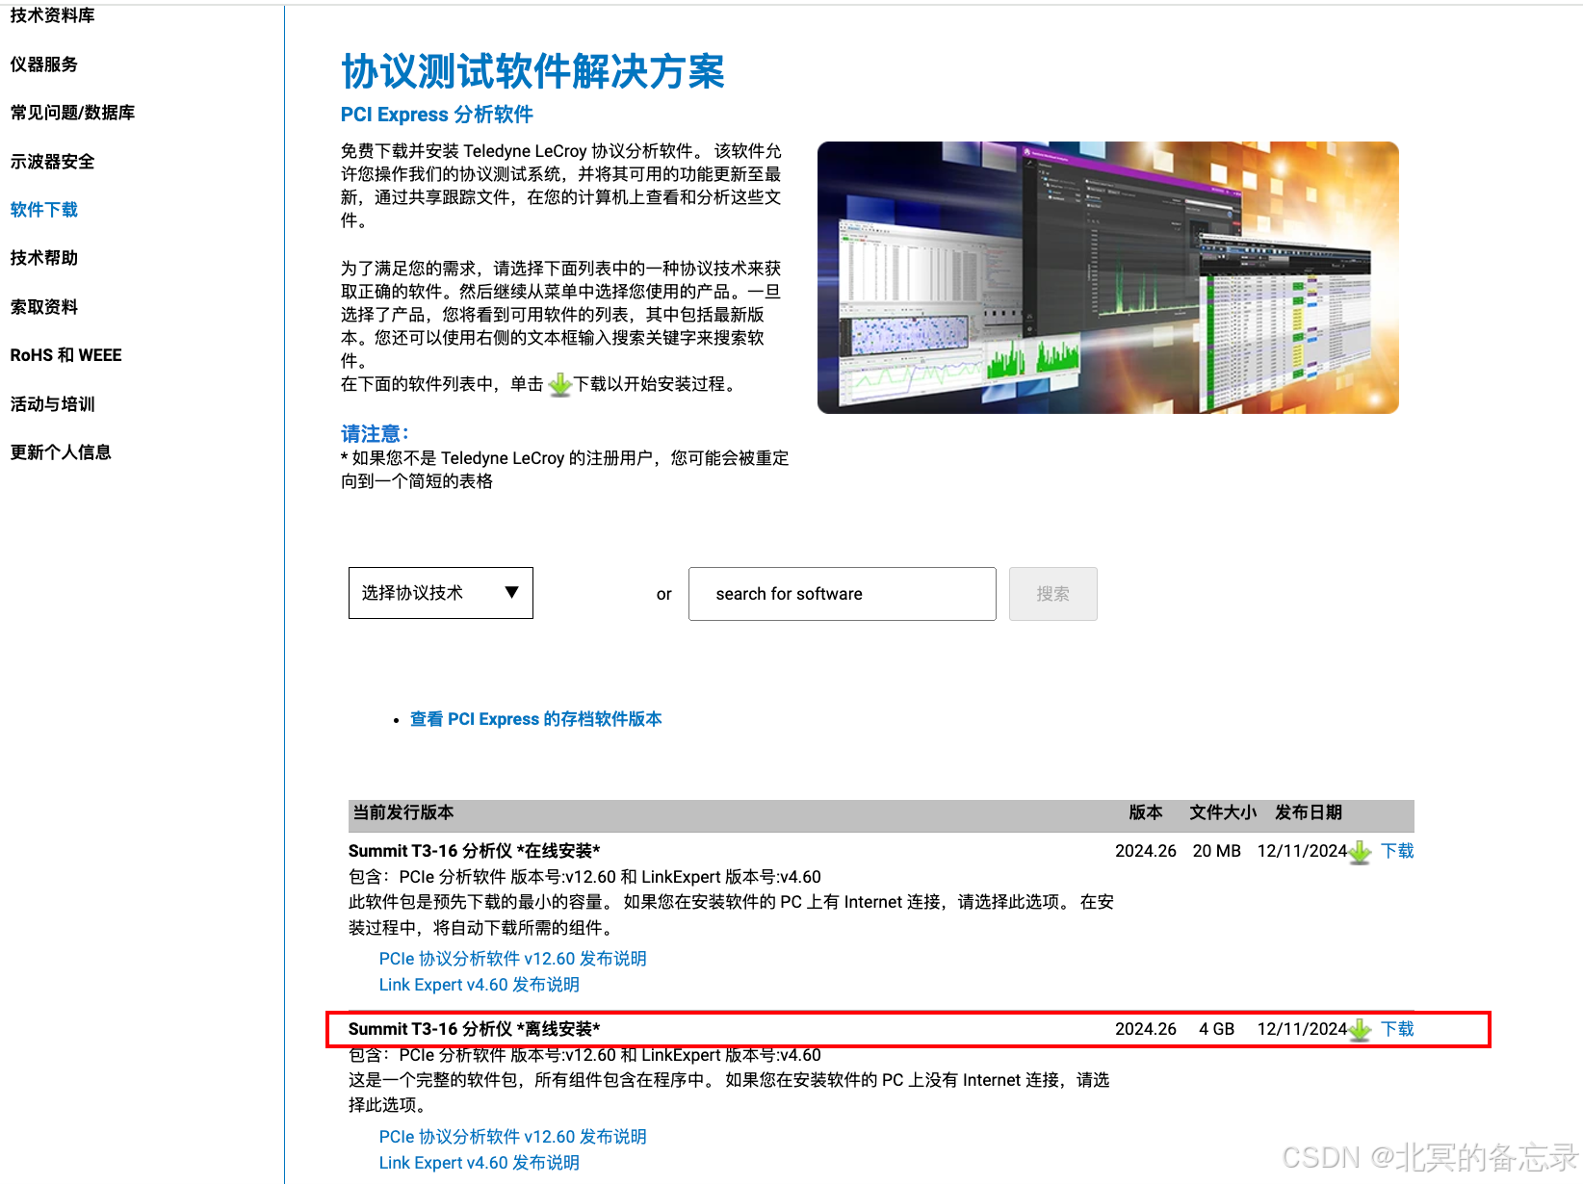1583x1184 pixels.
Task: Click the 4 GB file size value
Action: [x=1216, y=1029]
